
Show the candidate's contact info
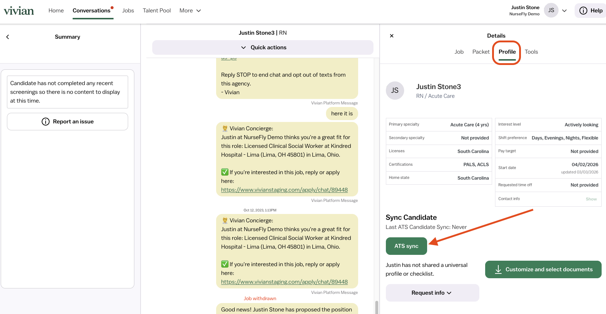tap(591, 199)
